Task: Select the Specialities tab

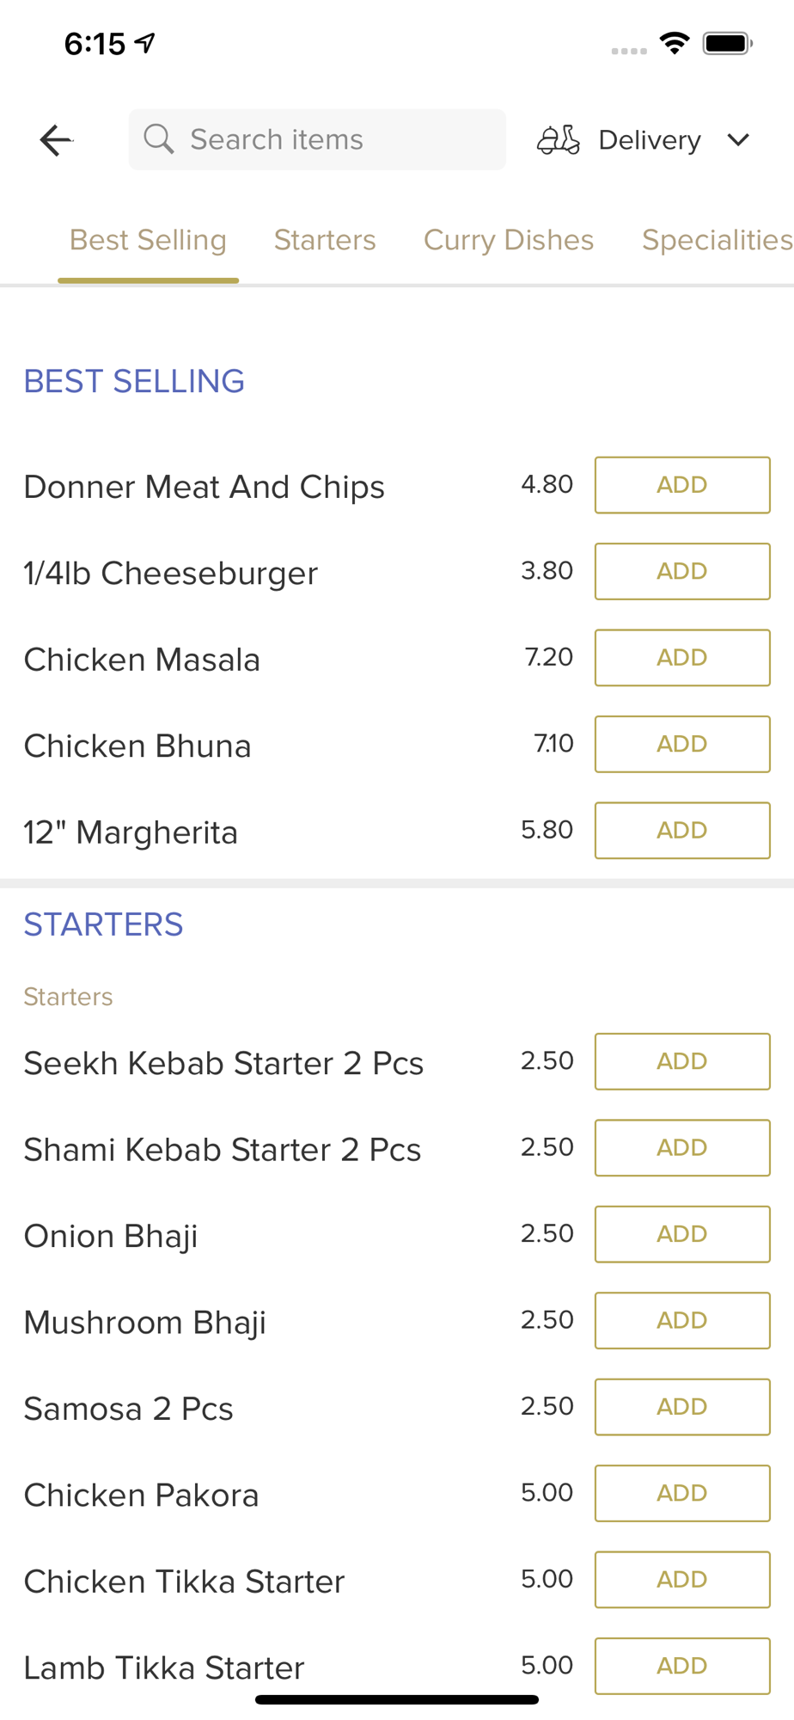Action: tap(717, 240)
